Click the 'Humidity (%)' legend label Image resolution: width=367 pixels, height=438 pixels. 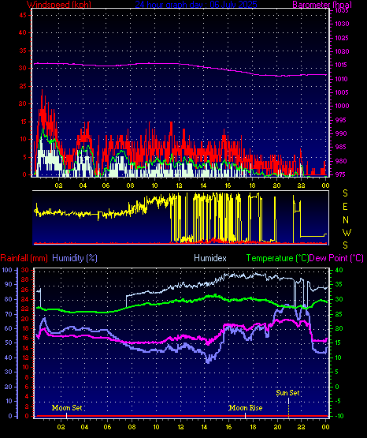pos(75,258)
